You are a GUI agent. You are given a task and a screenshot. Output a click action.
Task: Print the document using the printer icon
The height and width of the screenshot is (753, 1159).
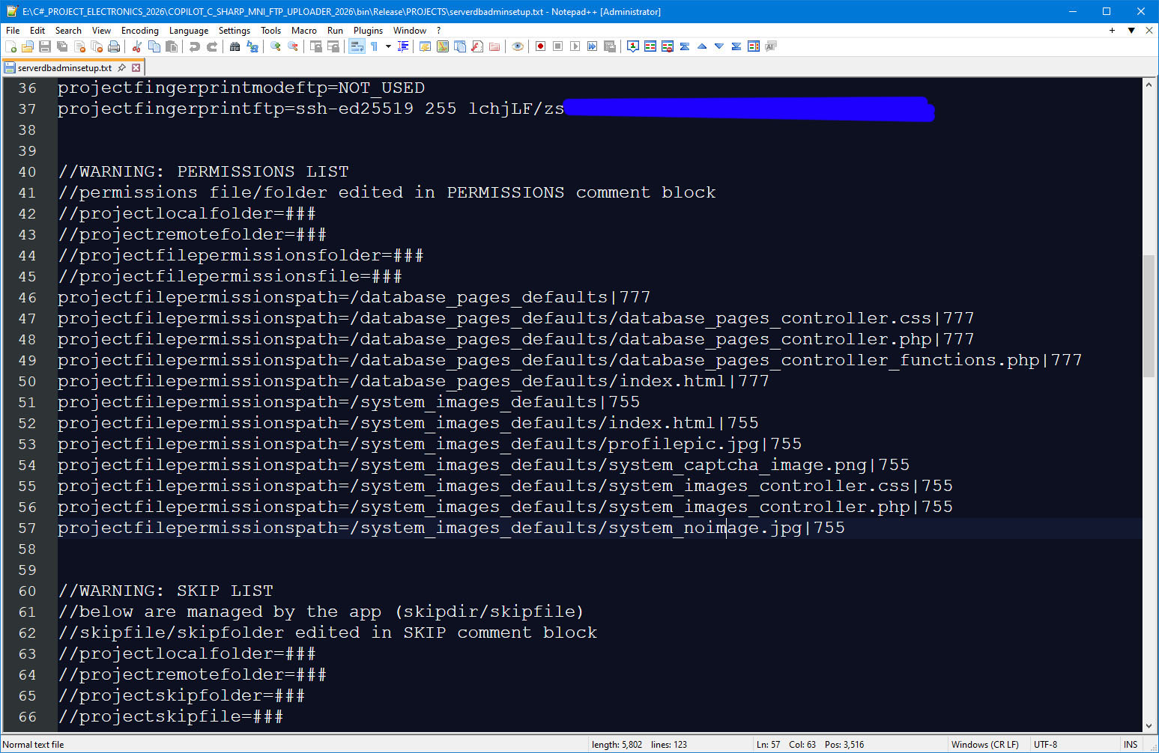tap(114, 46)
